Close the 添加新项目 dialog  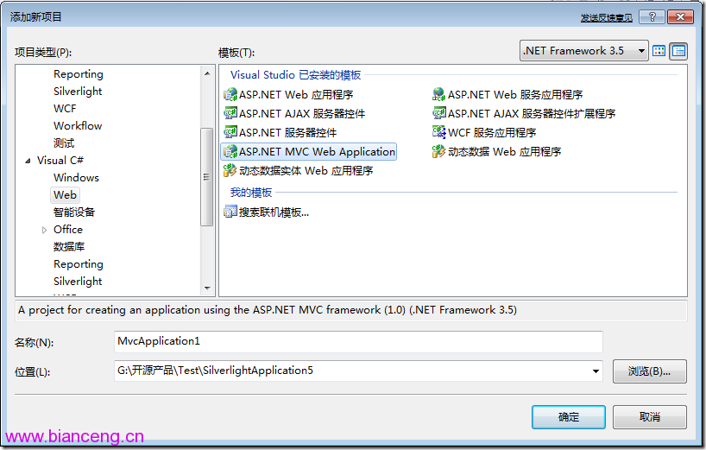point(680,17)
